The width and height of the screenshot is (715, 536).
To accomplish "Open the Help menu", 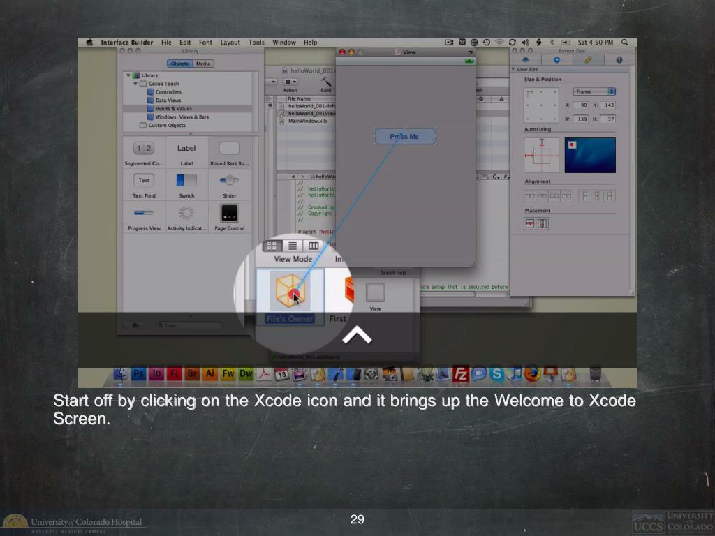I will pyautogui.click(x=310, y=43).
